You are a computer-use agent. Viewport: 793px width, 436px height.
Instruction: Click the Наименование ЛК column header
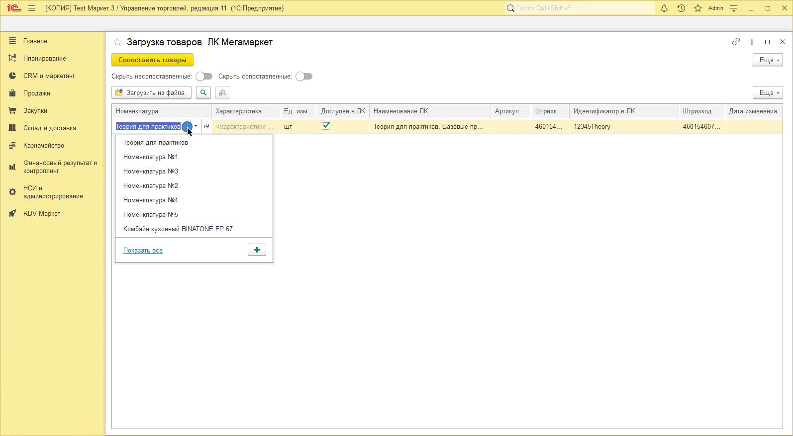coord(430,111)
